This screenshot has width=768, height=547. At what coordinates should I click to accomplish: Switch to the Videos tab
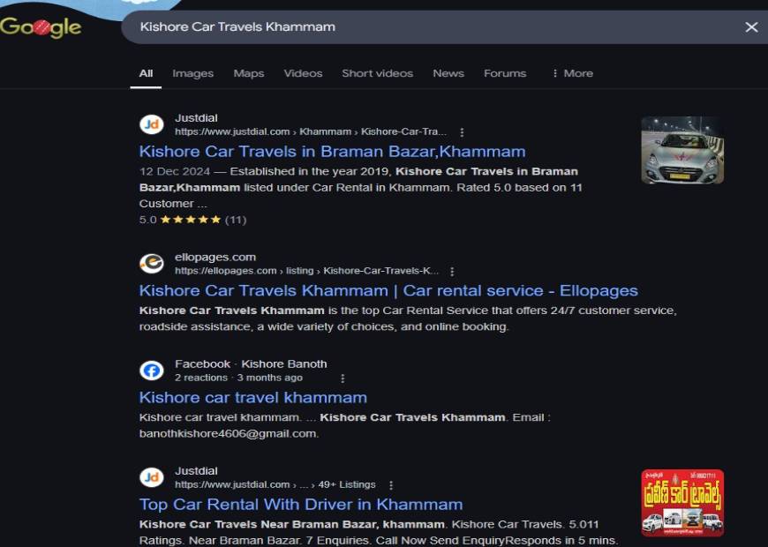[x=303, y=73]
